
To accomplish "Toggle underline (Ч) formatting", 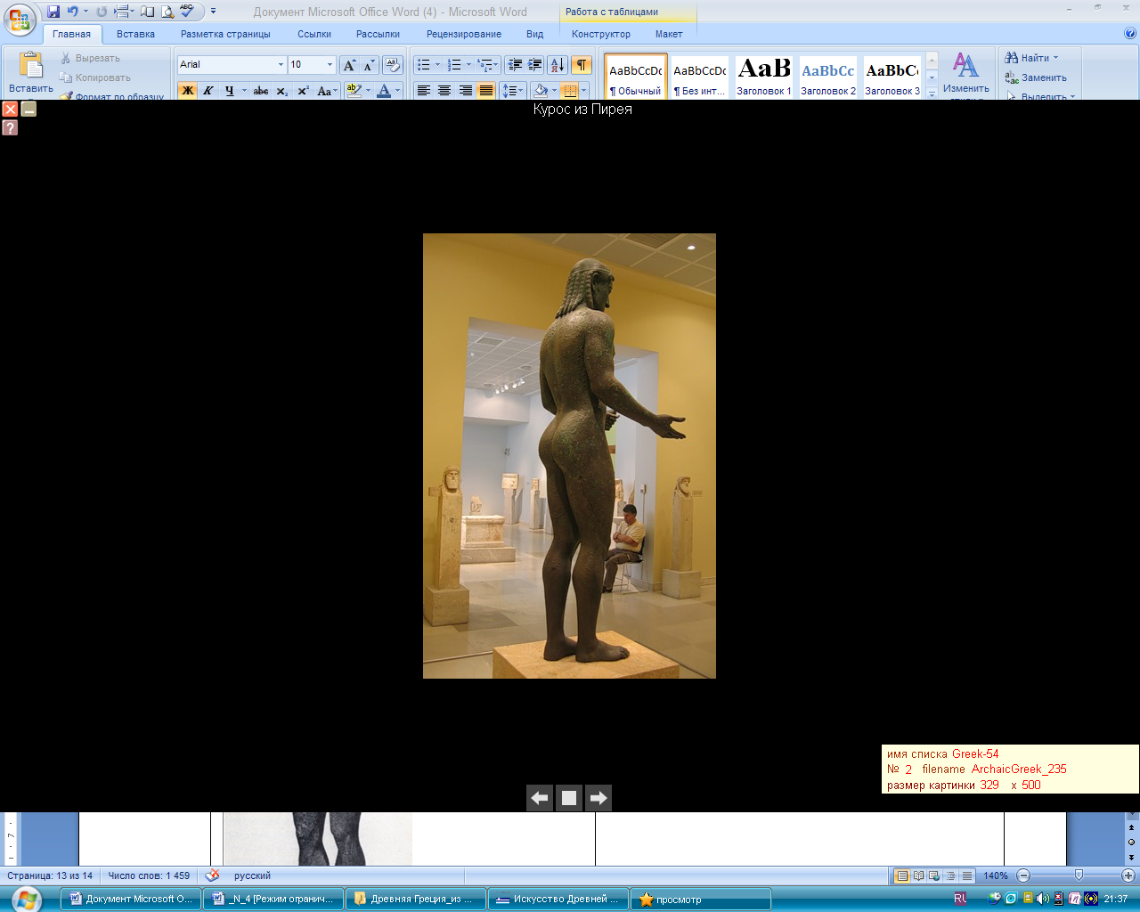I will 230,91.
